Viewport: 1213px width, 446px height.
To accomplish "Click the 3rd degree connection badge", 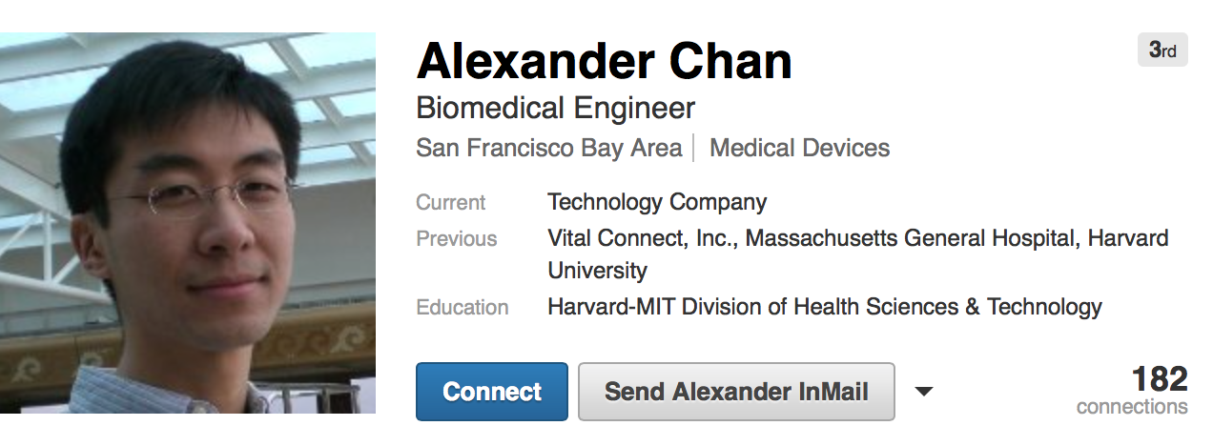I will [1162, 51].
